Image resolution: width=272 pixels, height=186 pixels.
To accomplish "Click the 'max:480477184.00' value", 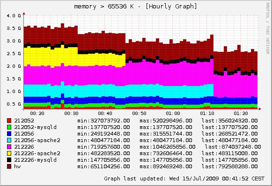I will [x=166, y=140].
